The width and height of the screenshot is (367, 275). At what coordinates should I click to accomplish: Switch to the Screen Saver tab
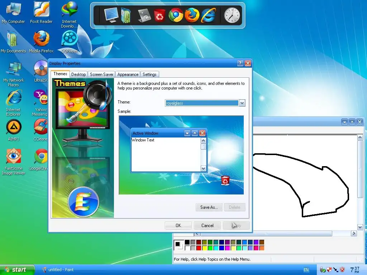pyautogui.click(x=101, y=74)
